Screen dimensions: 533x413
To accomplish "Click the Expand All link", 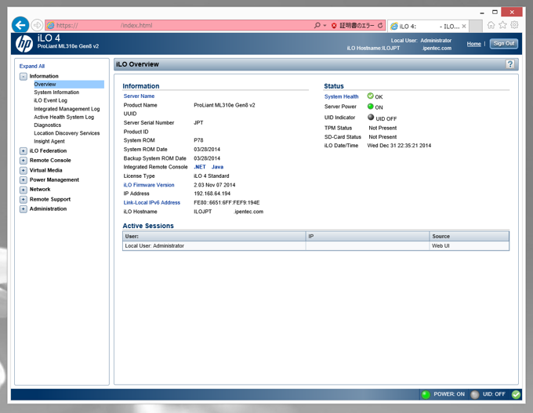I will (32, 66).
